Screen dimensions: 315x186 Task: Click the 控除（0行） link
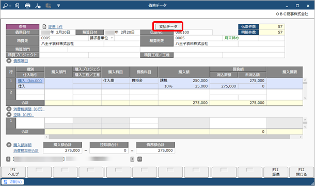click(23, 115)
